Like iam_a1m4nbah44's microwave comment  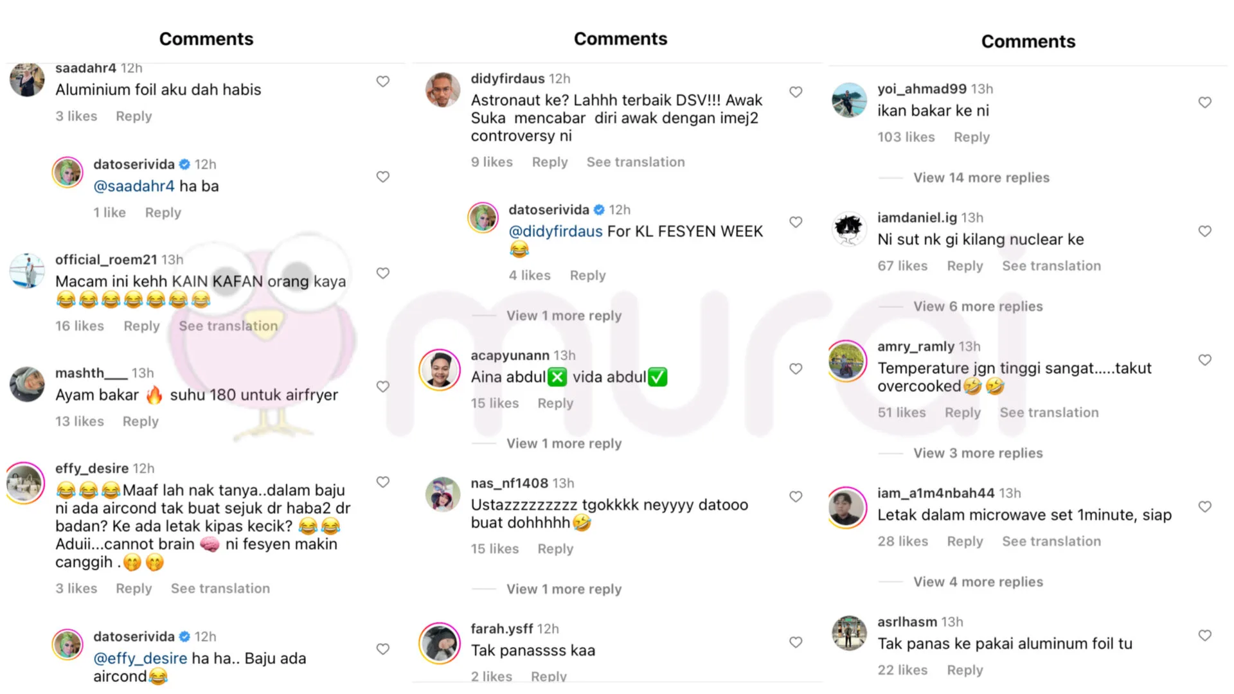pos(1204,506)
